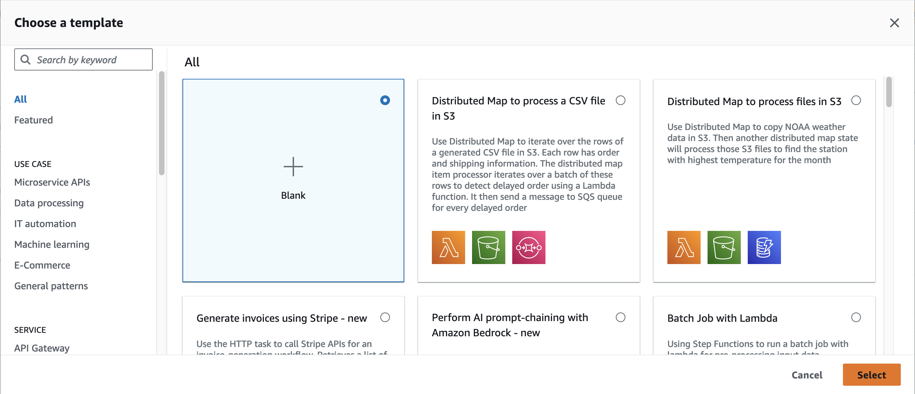The width and height of the screenshot is (915, 394).
Task: Click the search magnifier icon
Action: (x=26, y=59)
